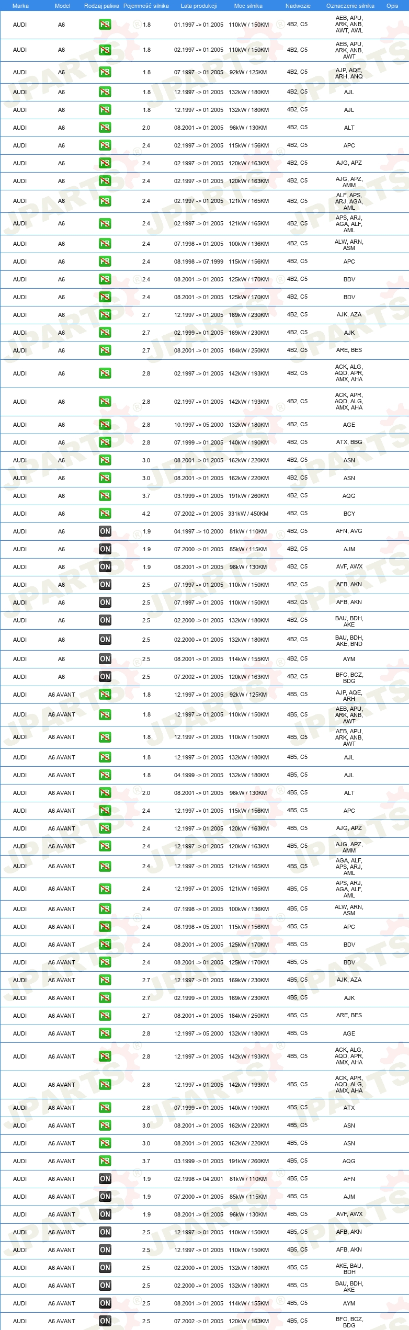409x1330 pixels.
Task: Click the Lata produkcji column header
Action: tap(199, 6)
